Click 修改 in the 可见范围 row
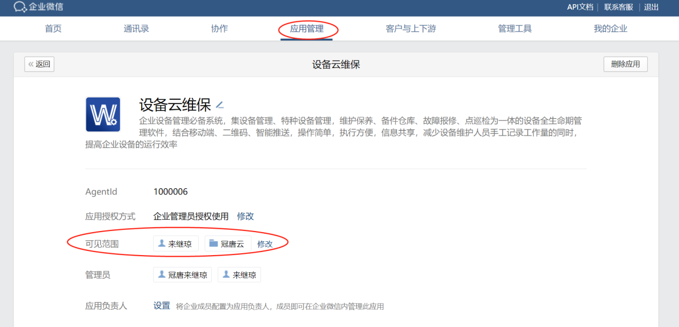This screenshot has height=327, width=679. [265, 244]
